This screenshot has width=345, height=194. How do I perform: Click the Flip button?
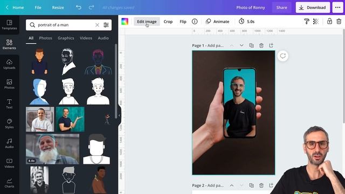pos(183,22)
